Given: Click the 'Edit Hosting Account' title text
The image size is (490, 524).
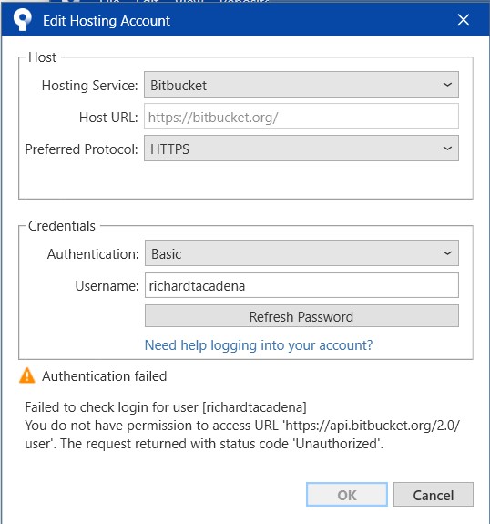Looking at the screenshot, I should [107, 21].
